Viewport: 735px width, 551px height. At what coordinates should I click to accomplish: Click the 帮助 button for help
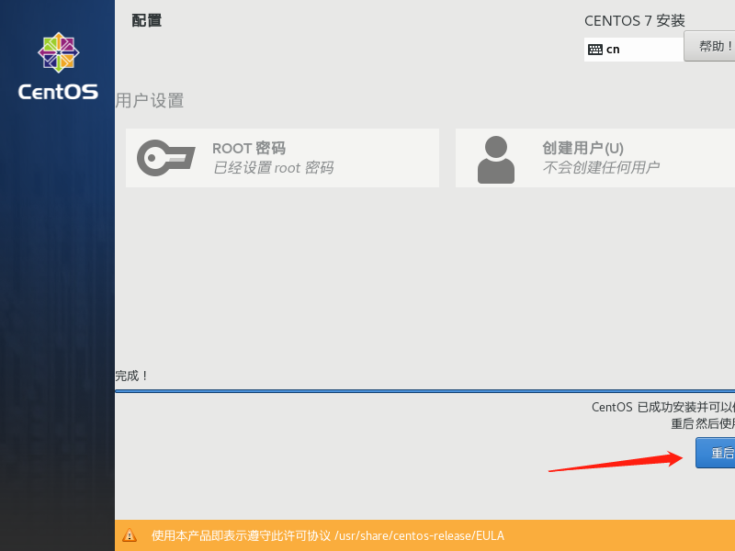712,47
